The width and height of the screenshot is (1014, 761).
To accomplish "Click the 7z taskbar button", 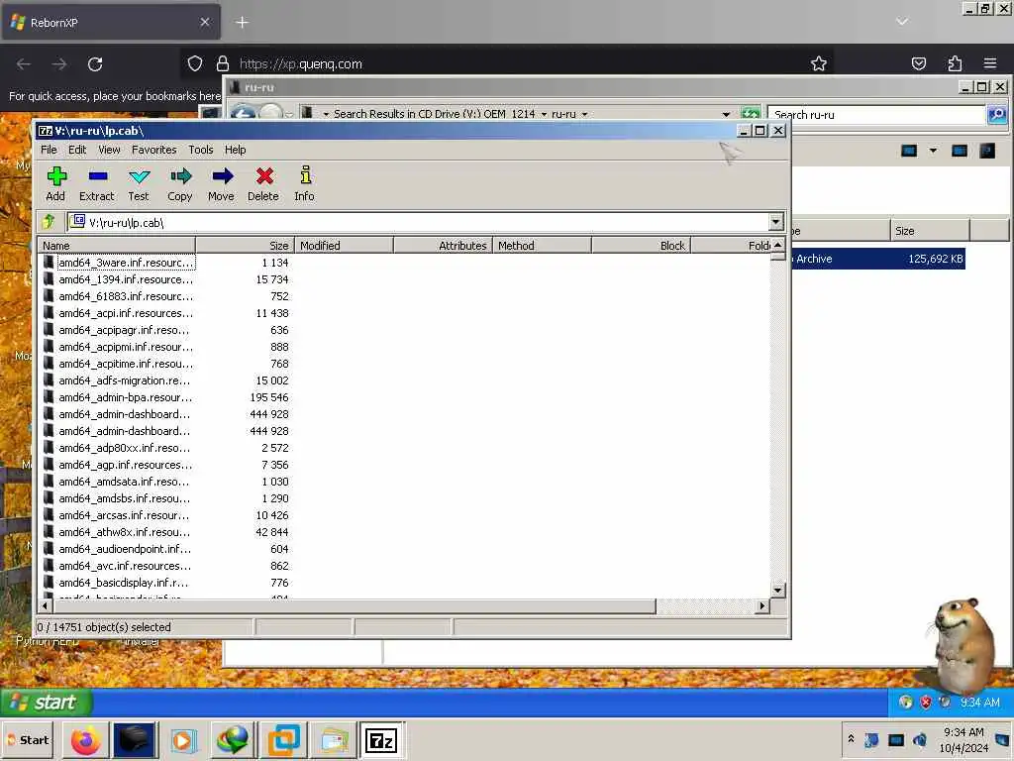I will 380,739.
